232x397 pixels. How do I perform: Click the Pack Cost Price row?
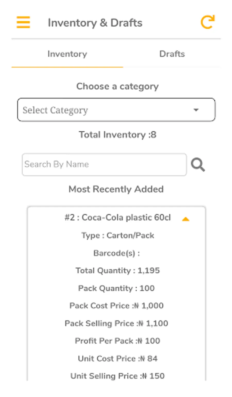tap(117, 306)
